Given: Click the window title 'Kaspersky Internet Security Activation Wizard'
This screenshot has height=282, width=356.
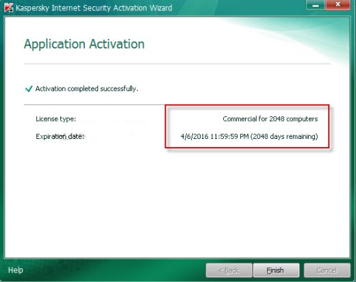Looking at the screenshot, I should point(94,8).
